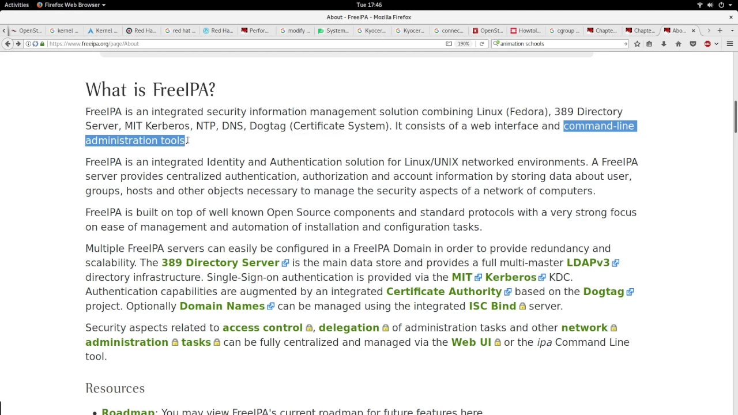
Task: Open the GNOME Activities overview
Action: click(16, 5)
